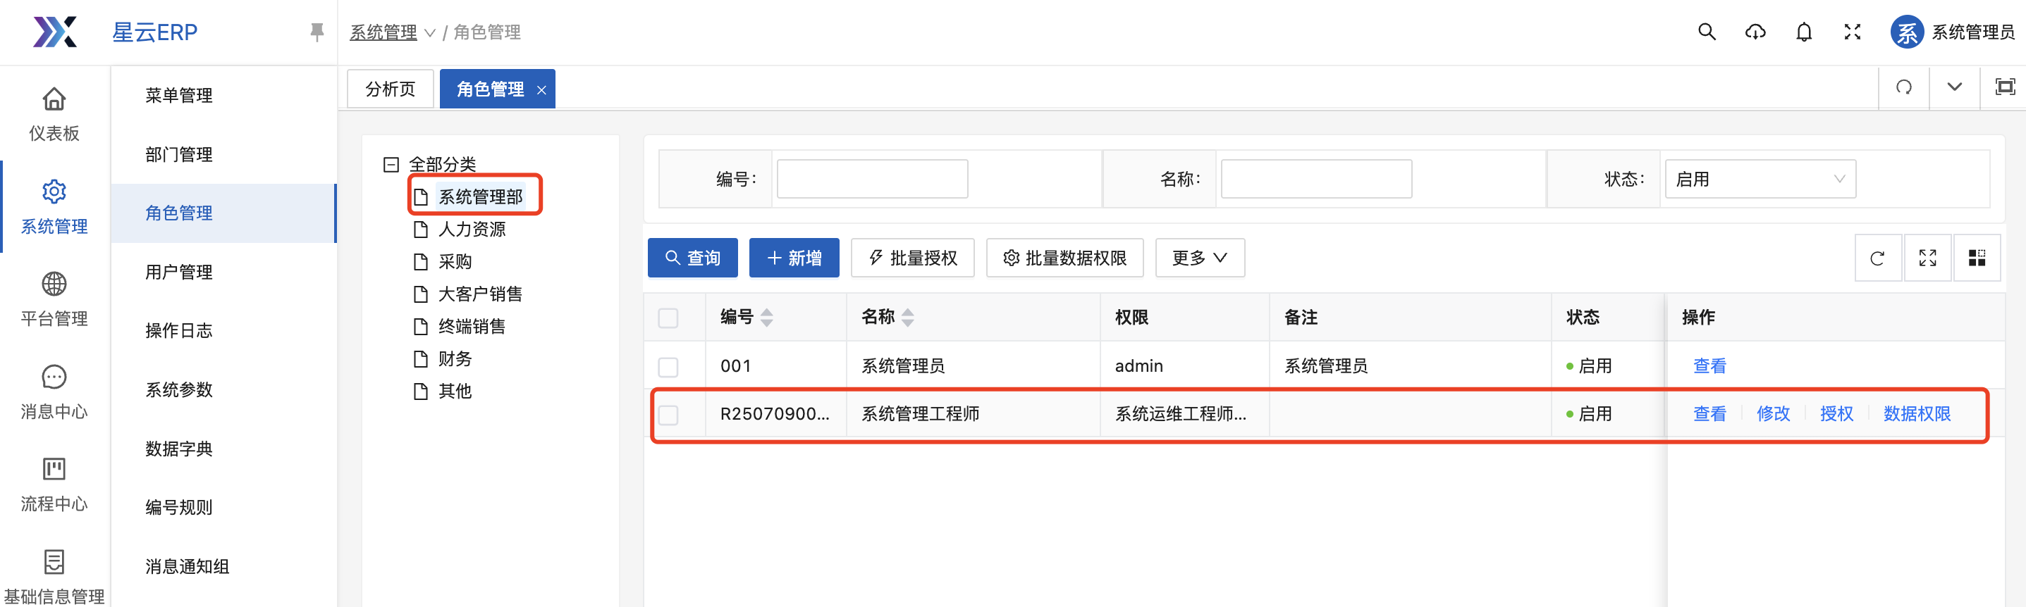Open the notification bell

coord(1803,32)
